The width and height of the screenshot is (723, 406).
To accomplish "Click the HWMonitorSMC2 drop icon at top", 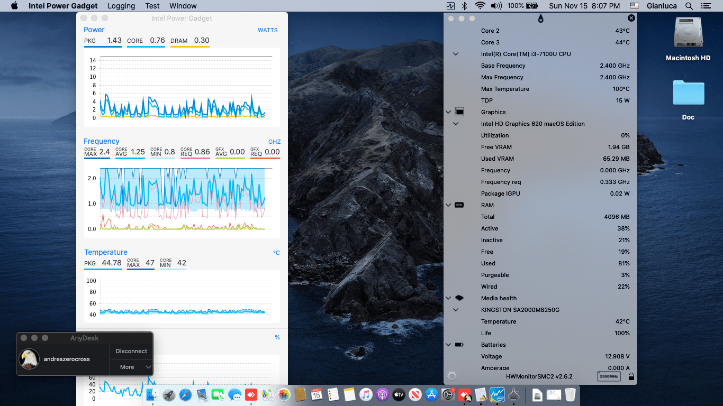I will [540, 19].
